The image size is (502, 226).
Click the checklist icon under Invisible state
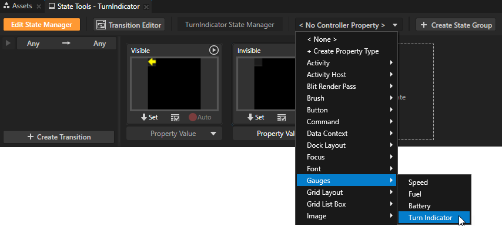[x=282, y=118]
